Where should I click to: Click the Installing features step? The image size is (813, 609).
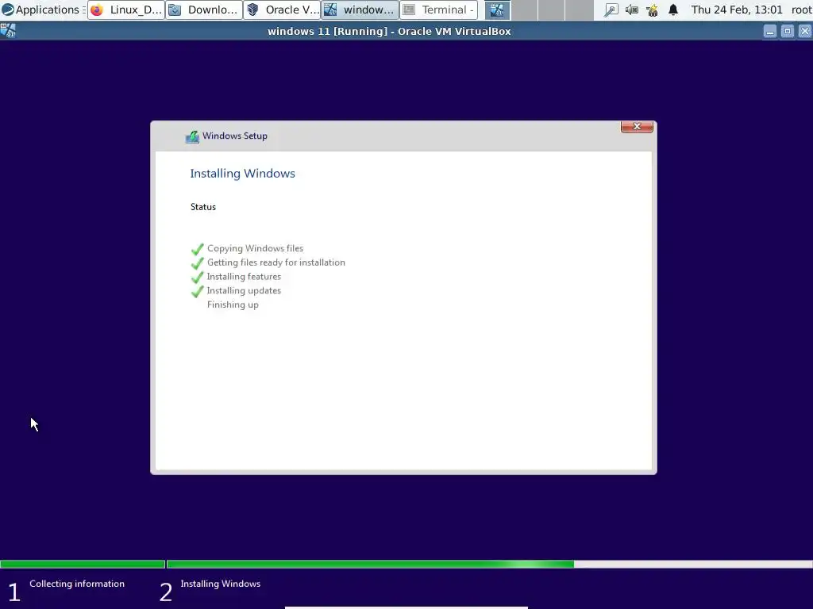coord(244,277)
